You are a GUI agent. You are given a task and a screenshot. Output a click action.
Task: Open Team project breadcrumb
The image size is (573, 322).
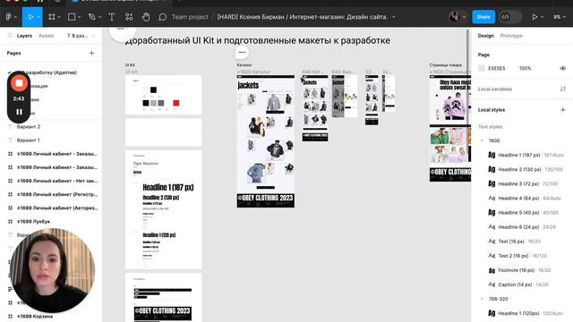coord(190,17)
